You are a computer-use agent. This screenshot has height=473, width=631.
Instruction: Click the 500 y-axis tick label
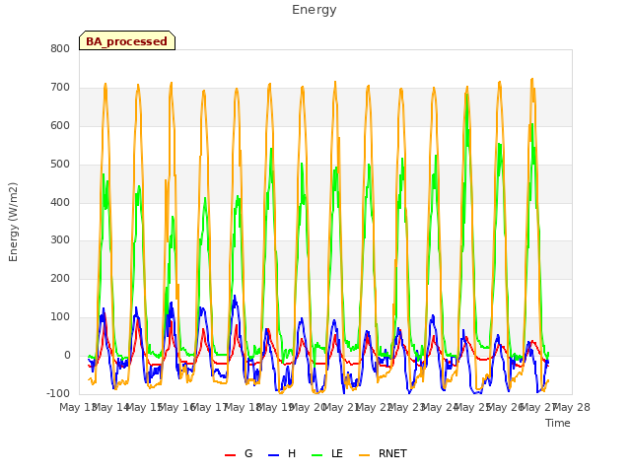click(60, 164)
